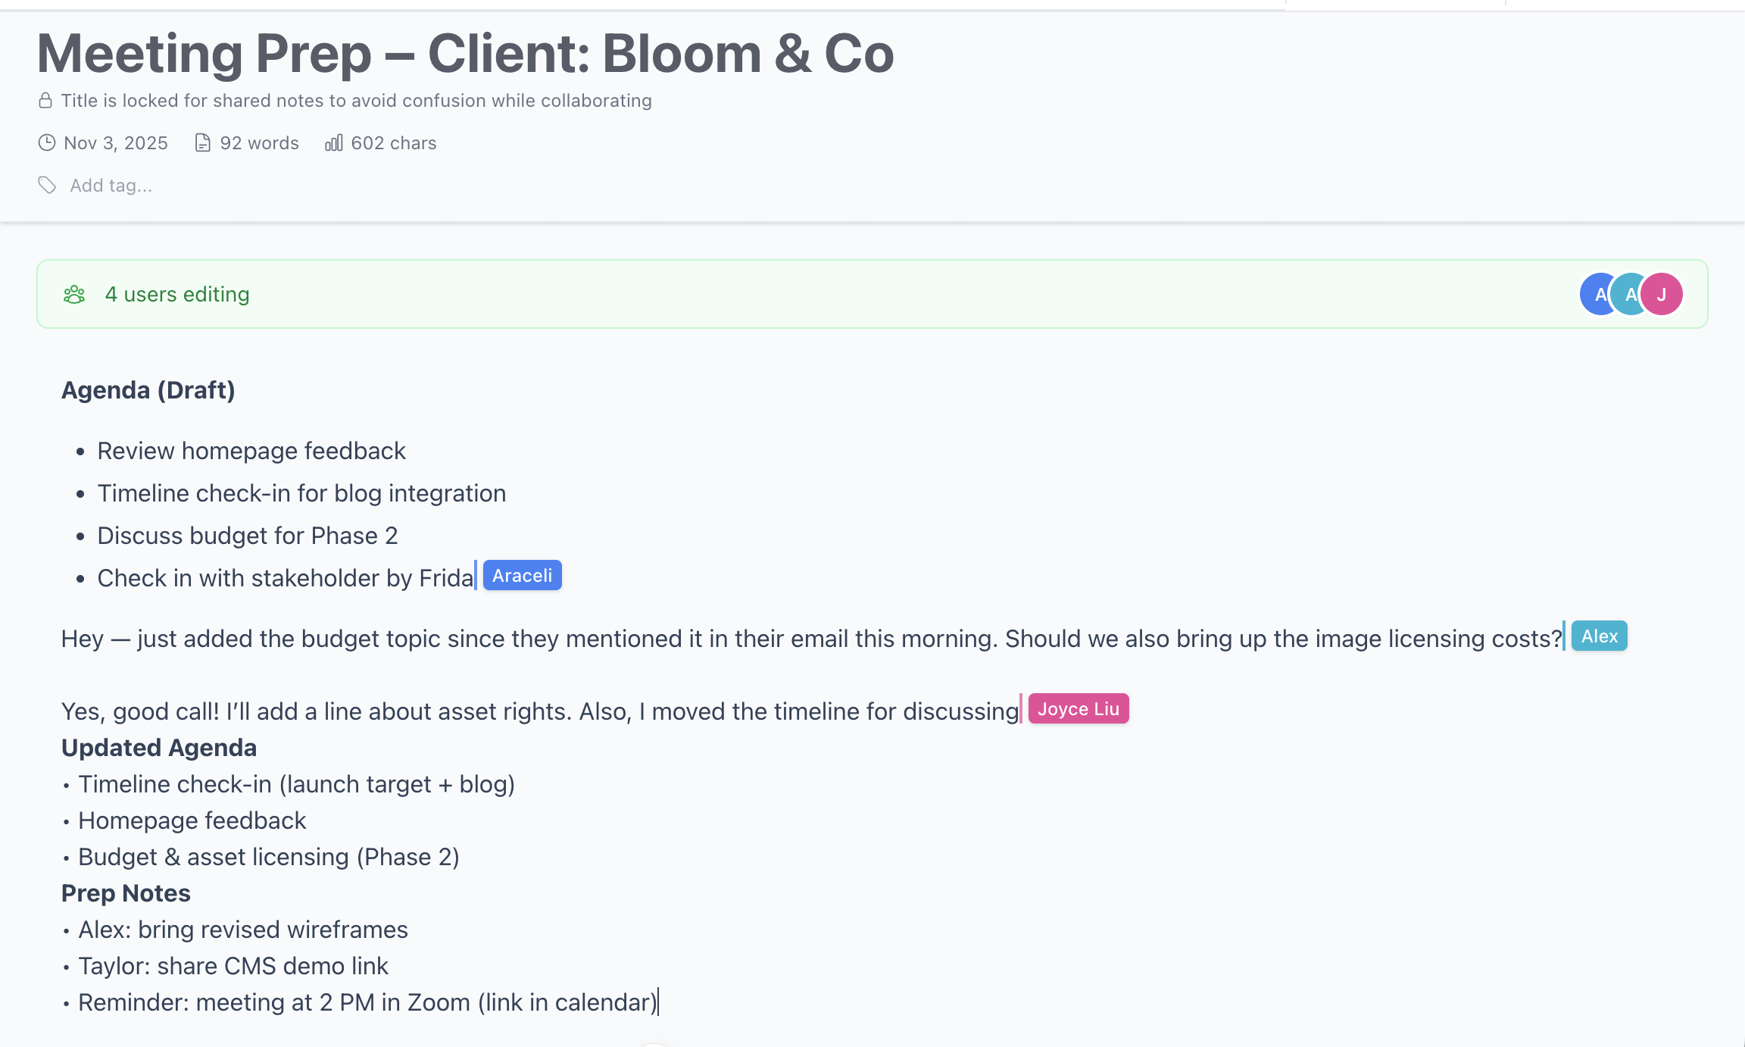Click the date Nov 3, 2025
Image resolution: width=1745 pixels, height=1047 pixels.
coord(114,142)
